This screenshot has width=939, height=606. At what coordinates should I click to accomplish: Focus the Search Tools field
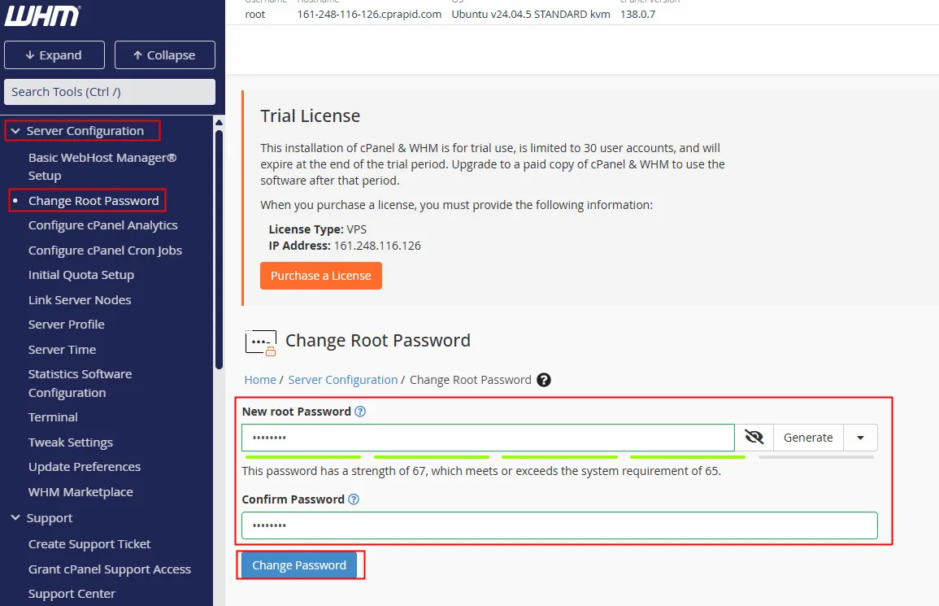point(110,92)
